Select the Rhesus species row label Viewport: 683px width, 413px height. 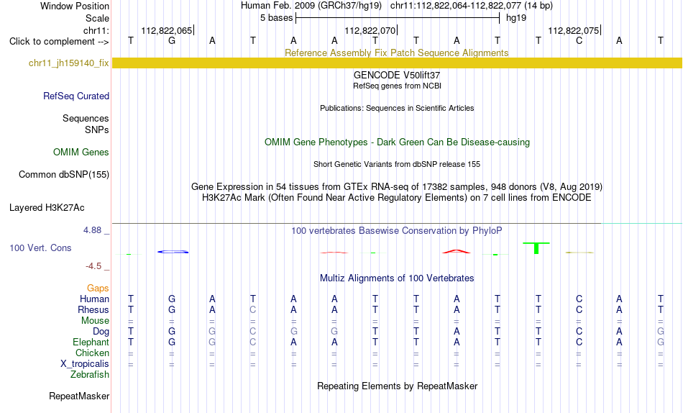pos(93,309)
